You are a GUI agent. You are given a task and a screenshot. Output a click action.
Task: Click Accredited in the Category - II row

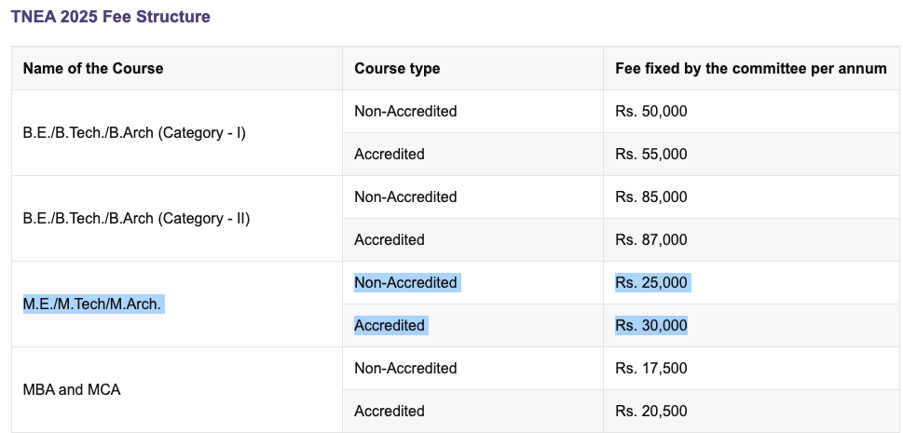coord(390,239)
